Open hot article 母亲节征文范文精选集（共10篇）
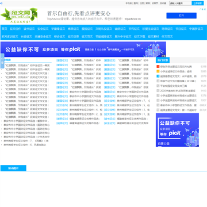This screenshot has height=207, width=207. (178, 81)
